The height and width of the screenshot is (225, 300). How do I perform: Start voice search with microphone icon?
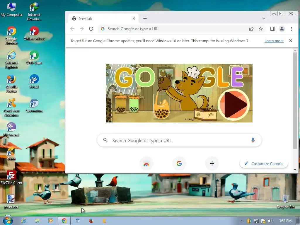(253, 140)
